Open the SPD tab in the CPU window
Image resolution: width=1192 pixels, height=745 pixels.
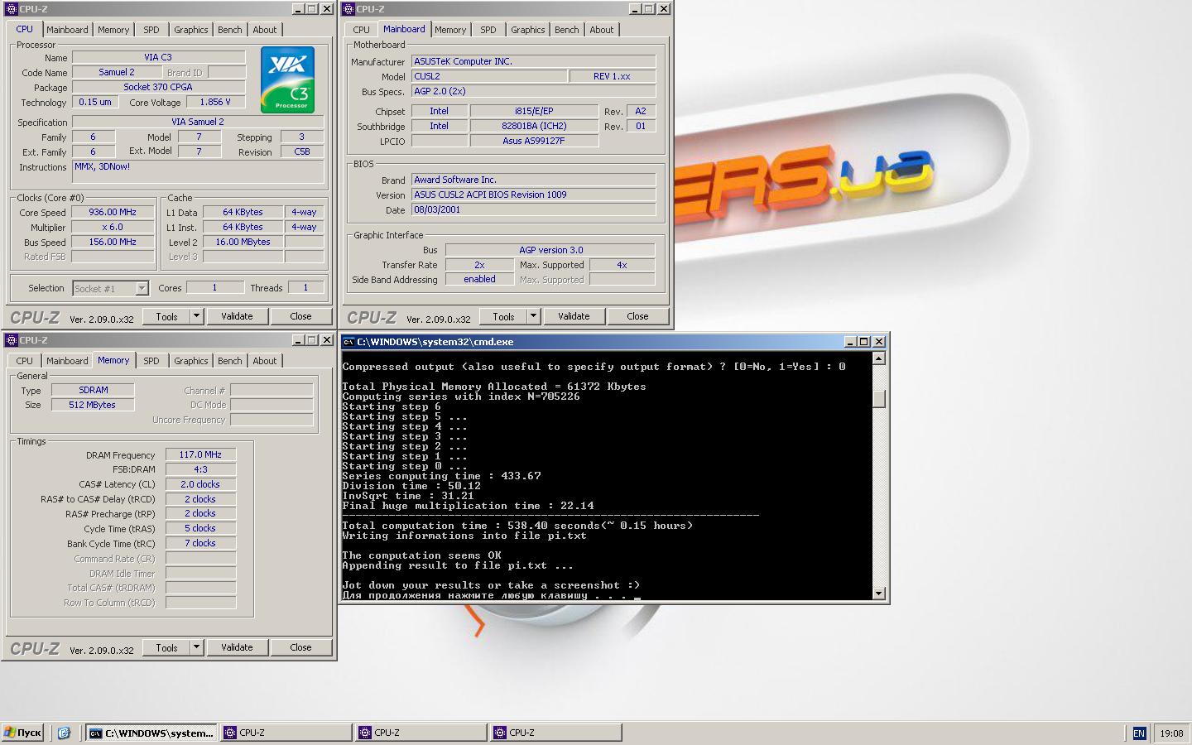click(x=151, y=30)
